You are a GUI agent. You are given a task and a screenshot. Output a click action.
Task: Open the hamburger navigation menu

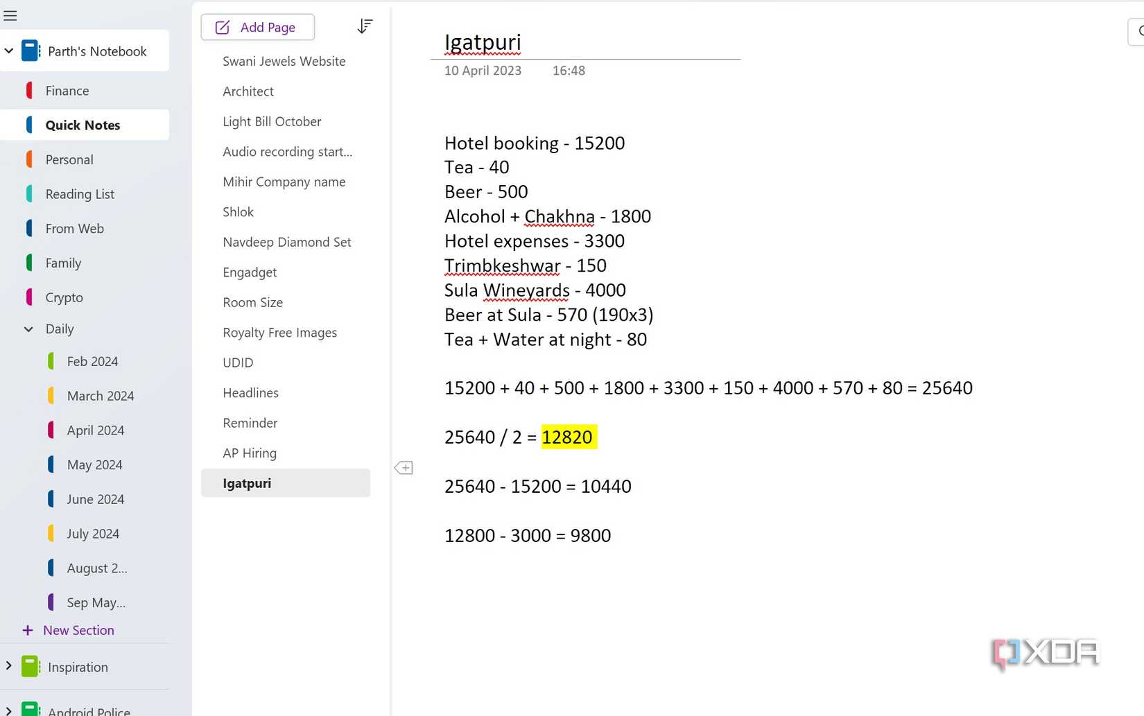click(10, 15)
